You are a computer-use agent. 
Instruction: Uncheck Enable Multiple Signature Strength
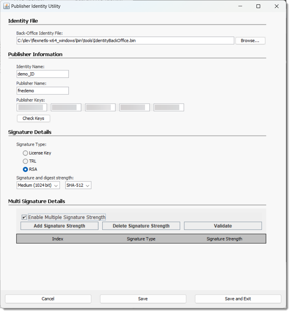click(x=24, y=217)
